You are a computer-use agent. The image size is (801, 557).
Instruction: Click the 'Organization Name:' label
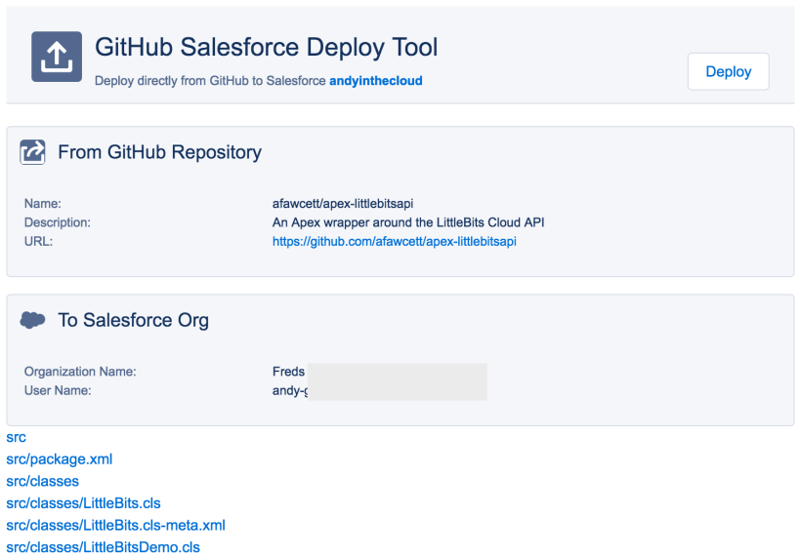80,372
